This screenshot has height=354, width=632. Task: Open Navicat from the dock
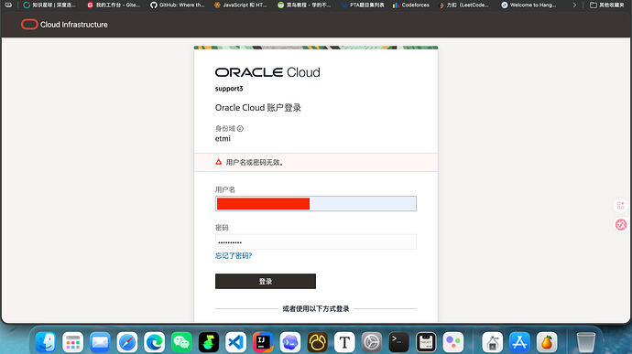317,342
